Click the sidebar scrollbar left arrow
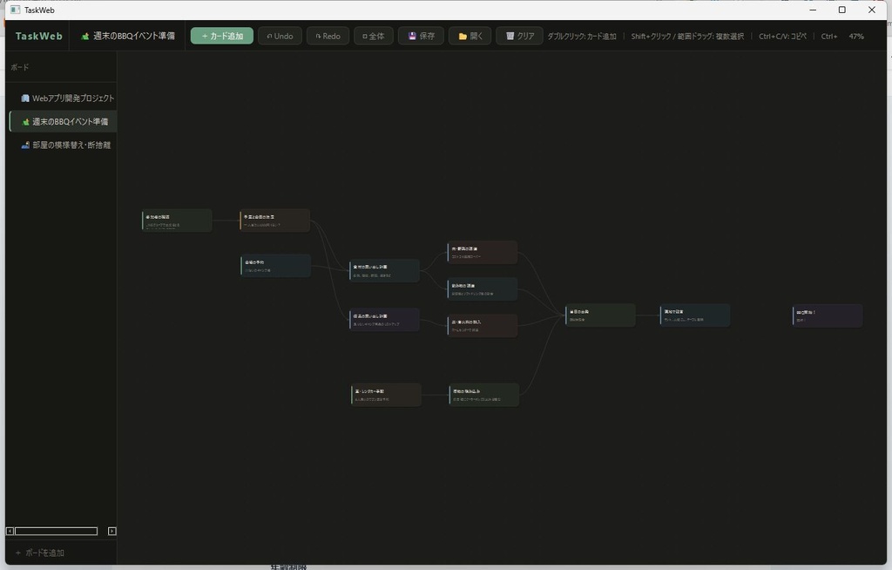892x570 pixels. pos(10,532)
